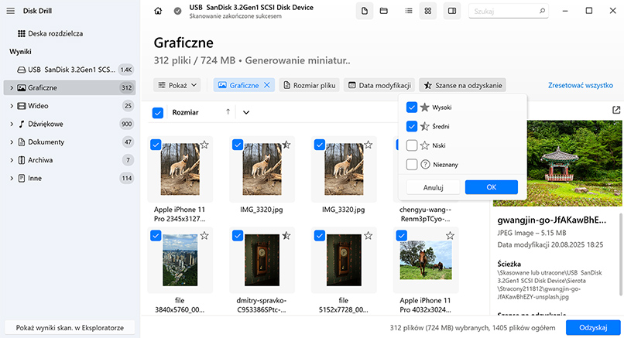Toggle the select-all checkbox near Rozmiar
The image size is (624, 338).
[x=158, y=112]
